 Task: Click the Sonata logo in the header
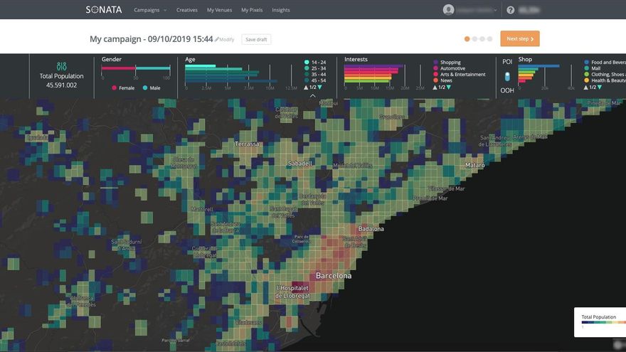(x=104, y=10)
